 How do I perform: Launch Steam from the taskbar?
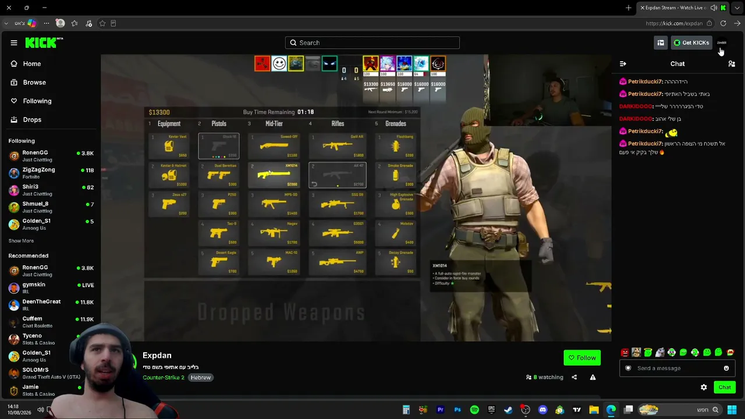pos(508,410)
